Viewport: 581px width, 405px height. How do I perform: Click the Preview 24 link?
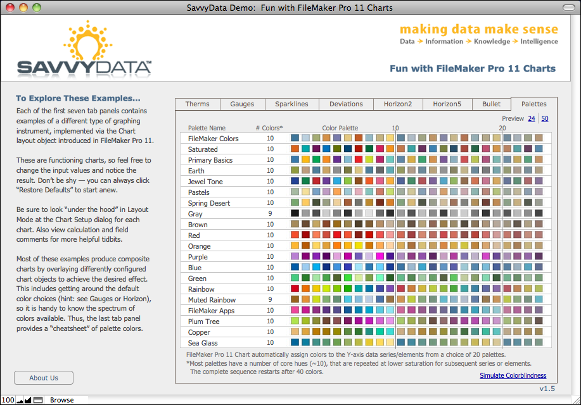[532, 118]
